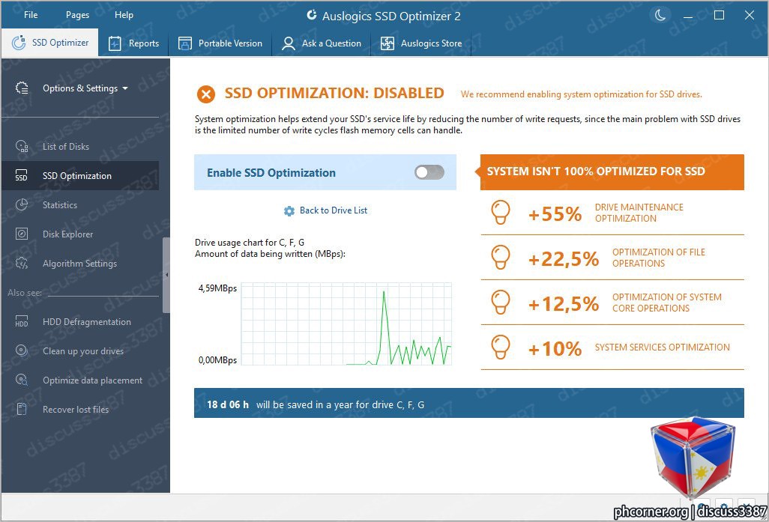
Task: Click the System Services Optimization label
Action: pyautogui.click(x=662, y=347)
